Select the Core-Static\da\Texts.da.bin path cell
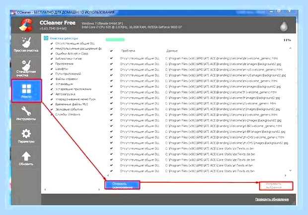 (x=210, y=154)
